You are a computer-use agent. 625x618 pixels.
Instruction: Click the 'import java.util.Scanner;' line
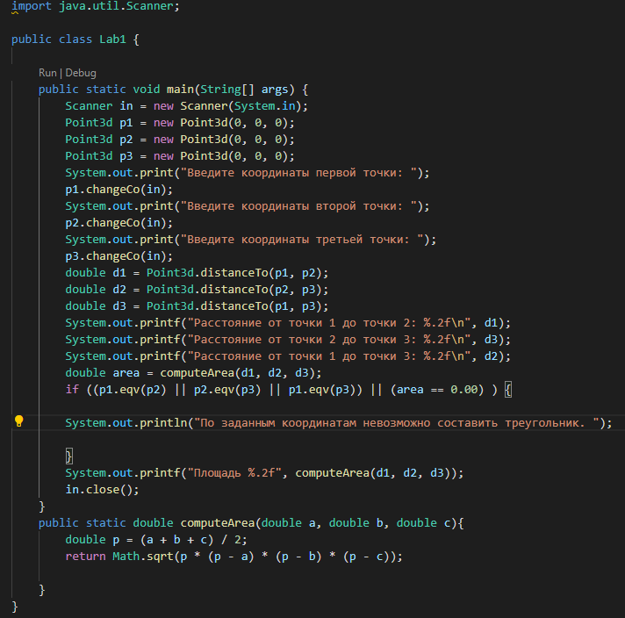coord(96,6)
